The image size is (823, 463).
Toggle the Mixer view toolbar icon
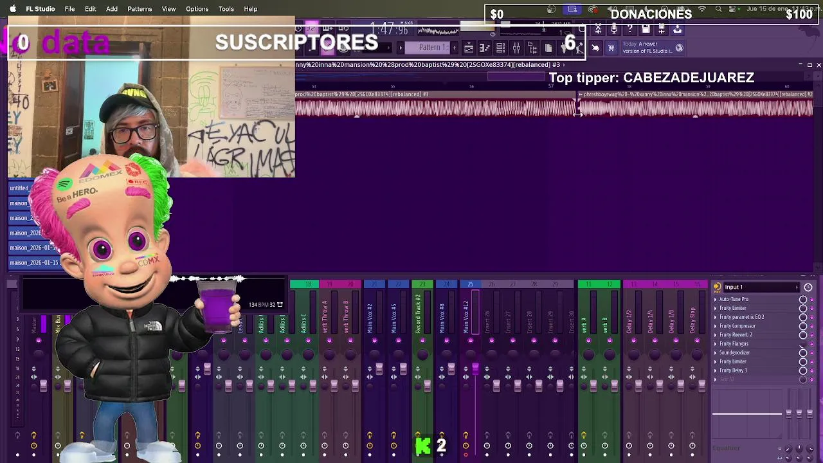click(516, 48)
